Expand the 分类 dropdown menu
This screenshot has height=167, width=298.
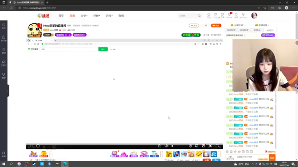[x=84, y=16]
